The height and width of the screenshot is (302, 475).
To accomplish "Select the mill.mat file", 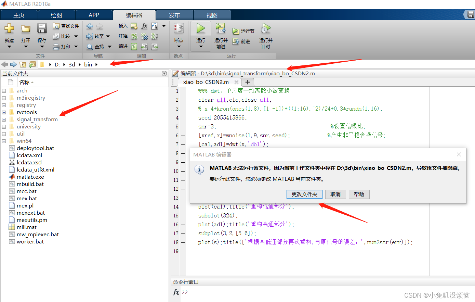I will tap(26, 227).
